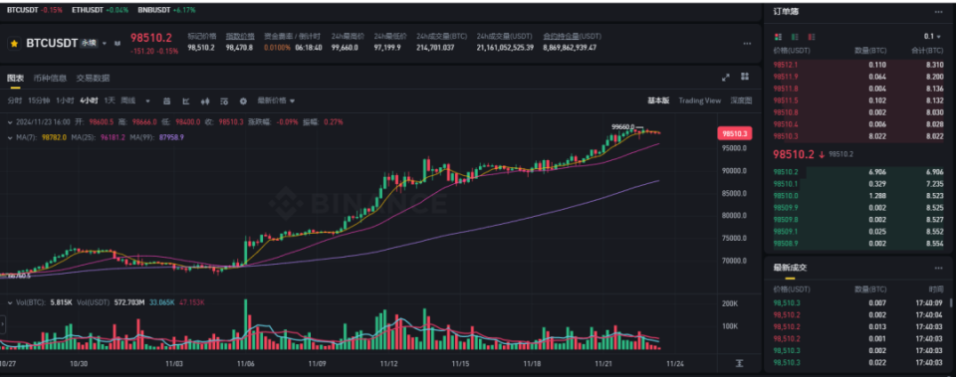Select the 15分钟 time interval
Screen dimensions: 956x377
click(39, 100)
